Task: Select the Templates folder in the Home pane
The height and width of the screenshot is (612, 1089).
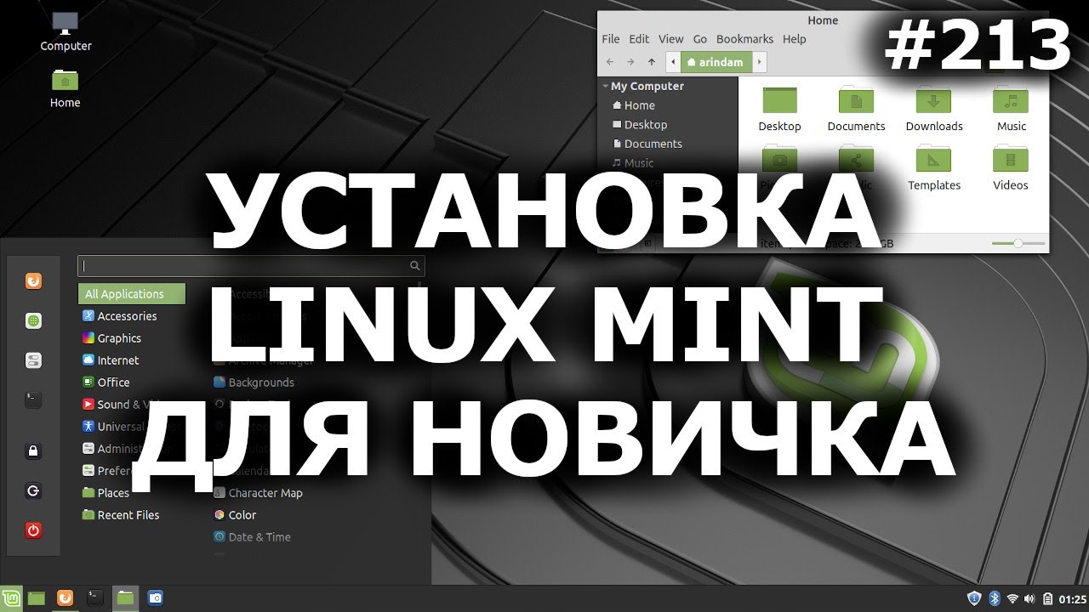Action: pos(933,168)
